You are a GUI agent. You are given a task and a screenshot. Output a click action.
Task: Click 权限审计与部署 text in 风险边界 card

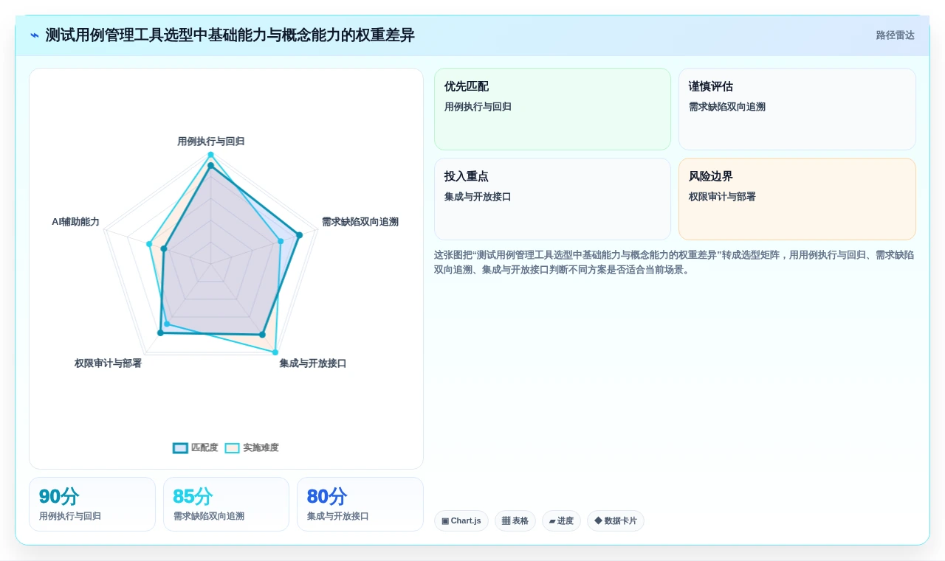[722, 197]
